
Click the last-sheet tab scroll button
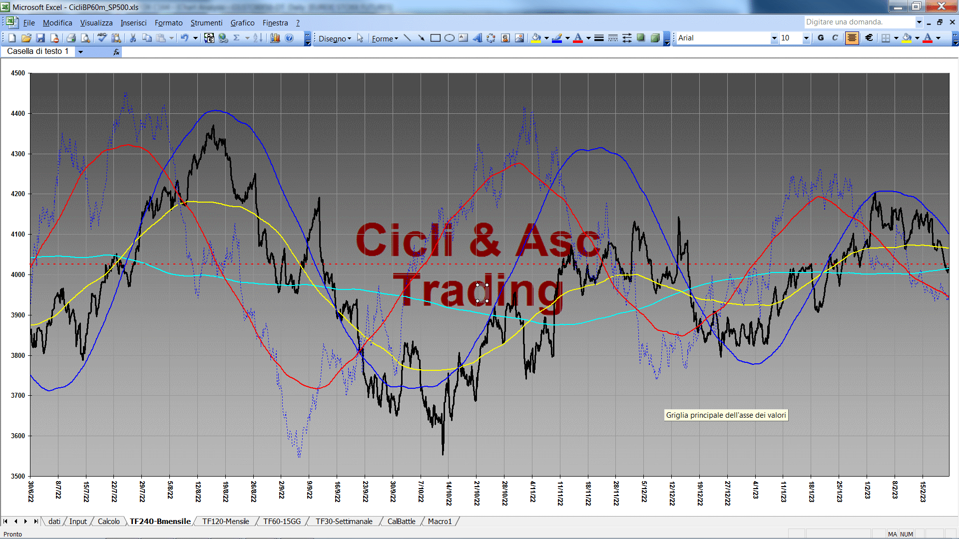tap(35, 521)
